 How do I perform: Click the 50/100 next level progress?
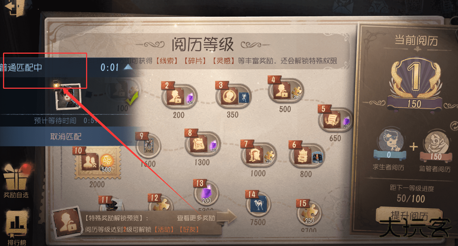click(411, 198)
